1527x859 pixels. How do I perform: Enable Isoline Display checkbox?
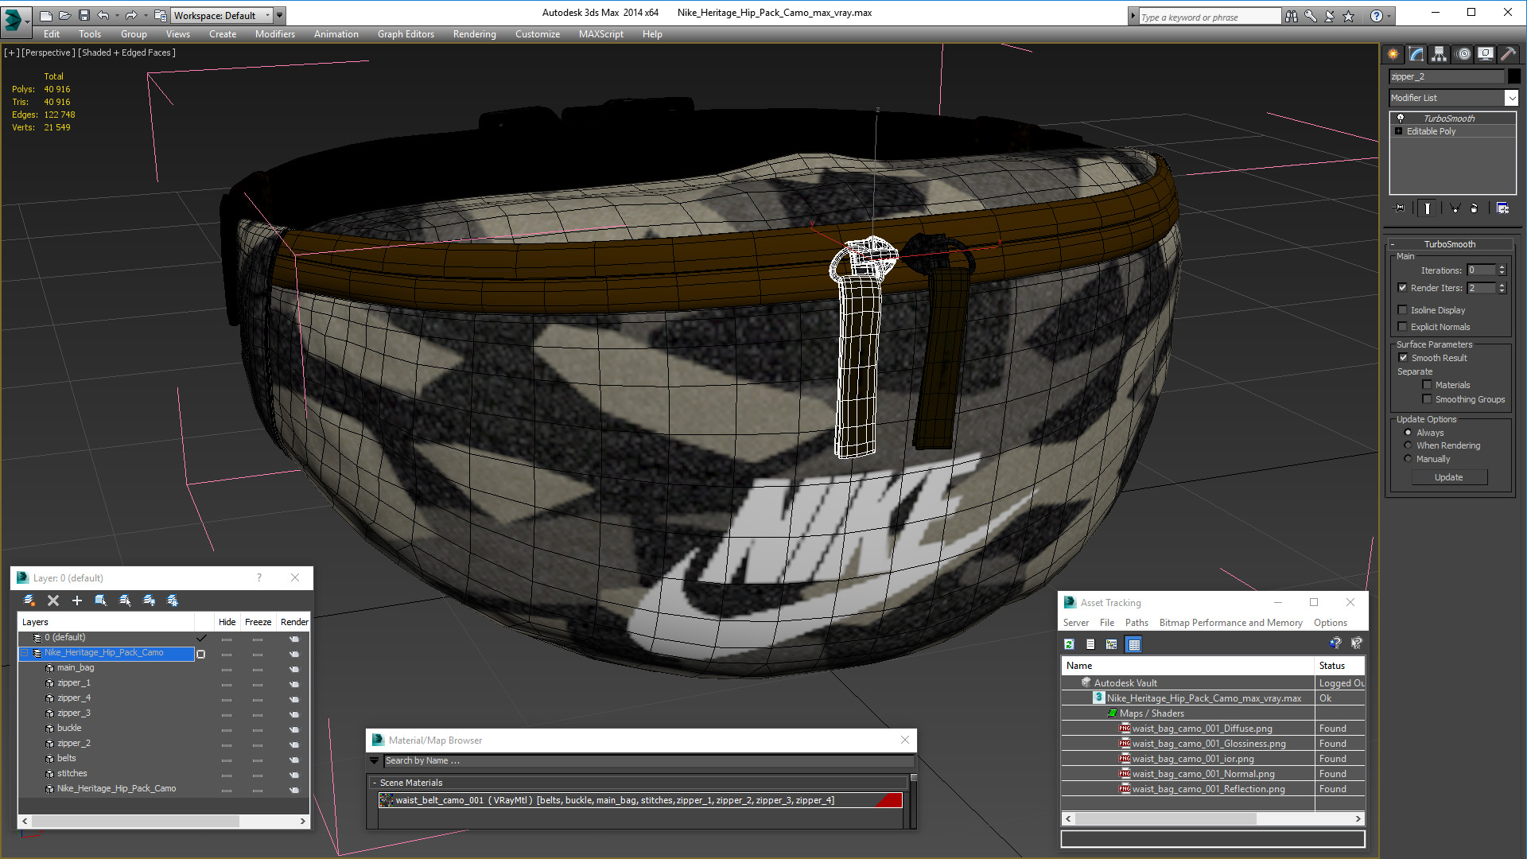(x=1402, y=310)
